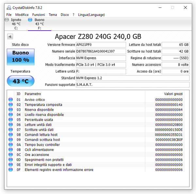Click the 43 °C temperature button
The image size is (196, 194).
point(21,81)
